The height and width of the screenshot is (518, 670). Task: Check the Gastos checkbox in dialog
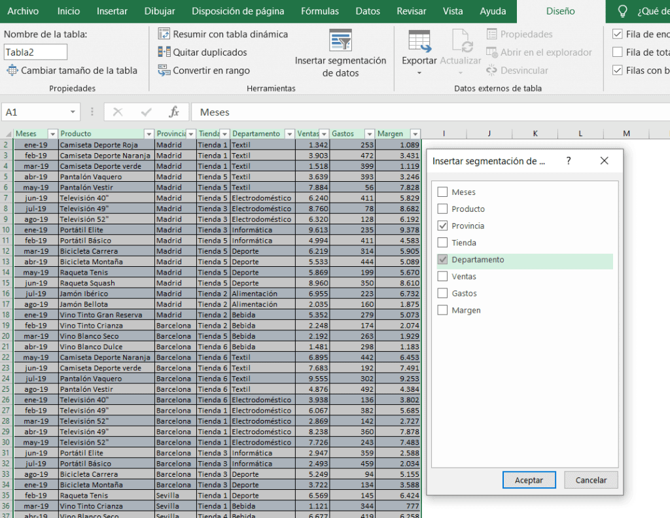[443, 294]
